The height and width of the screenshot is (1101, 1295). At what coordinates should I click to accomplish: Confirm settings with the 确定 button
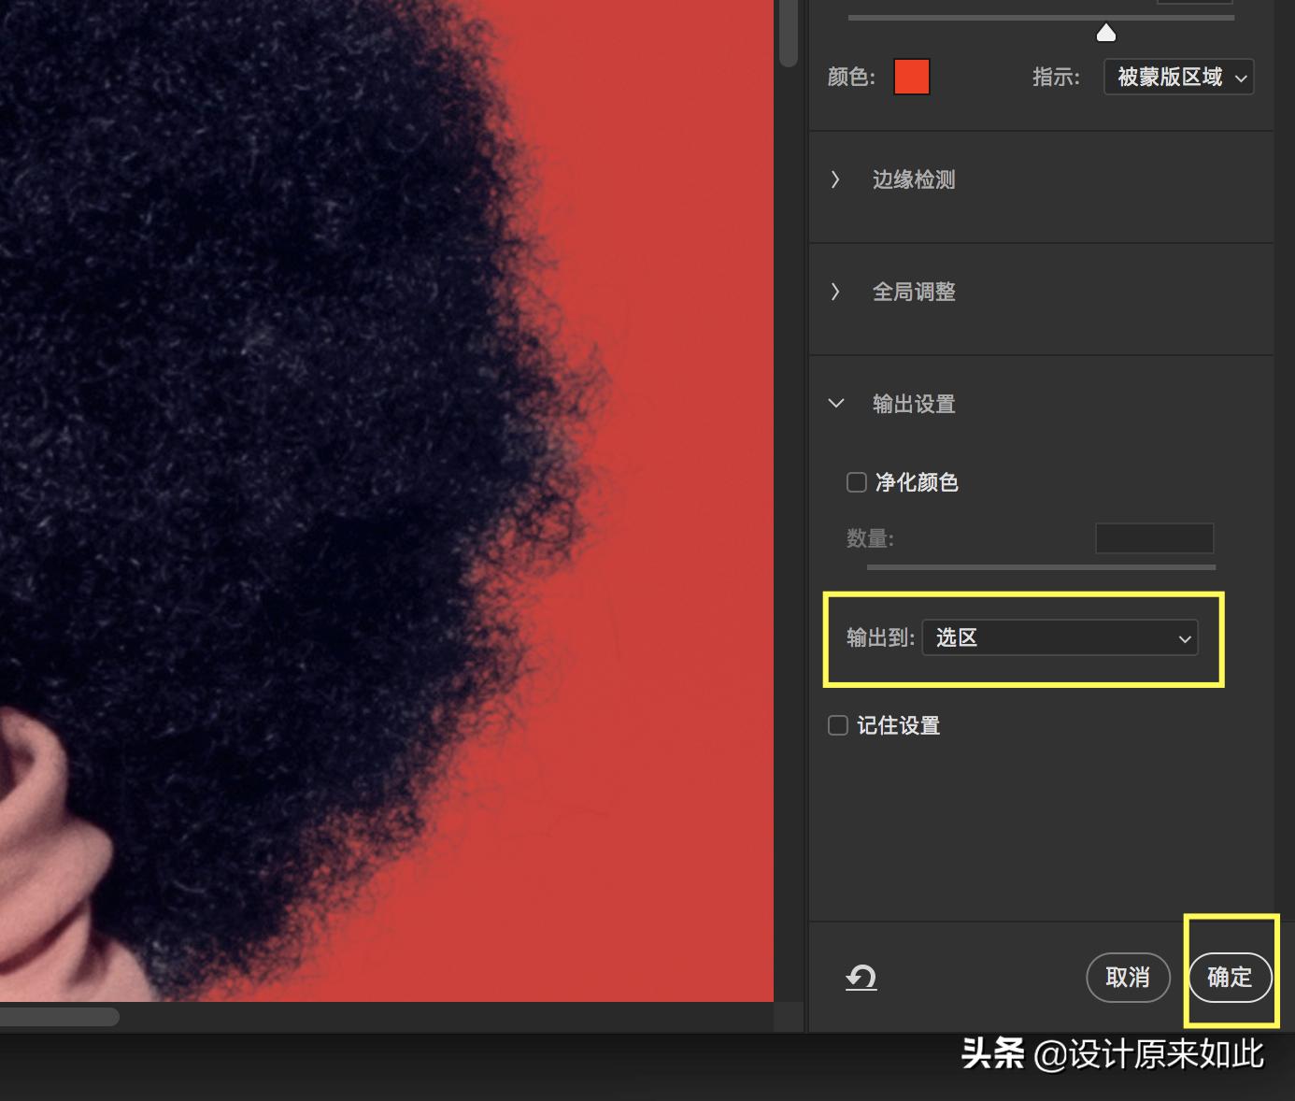(1230, 978)
